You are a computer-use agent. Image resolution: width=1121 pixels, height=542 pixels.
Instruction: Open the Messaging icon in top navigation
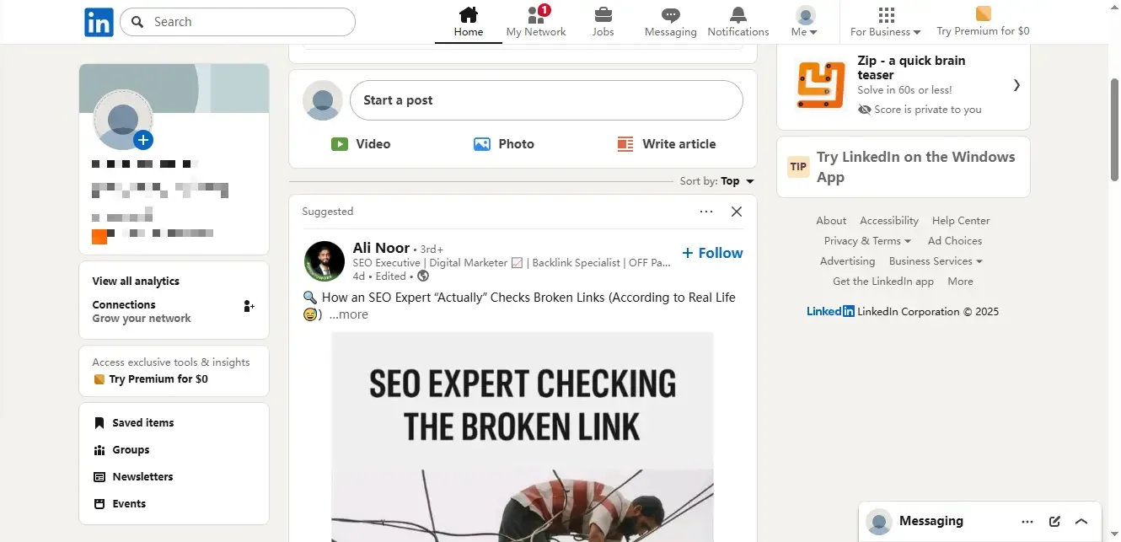tap(670, 15)
